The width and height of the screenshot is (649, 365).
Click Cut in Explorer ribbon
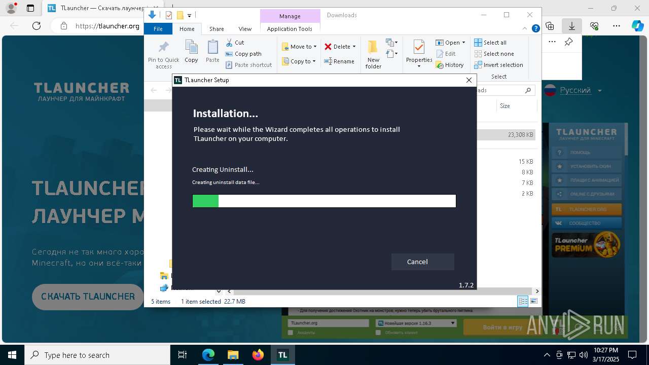235,43
